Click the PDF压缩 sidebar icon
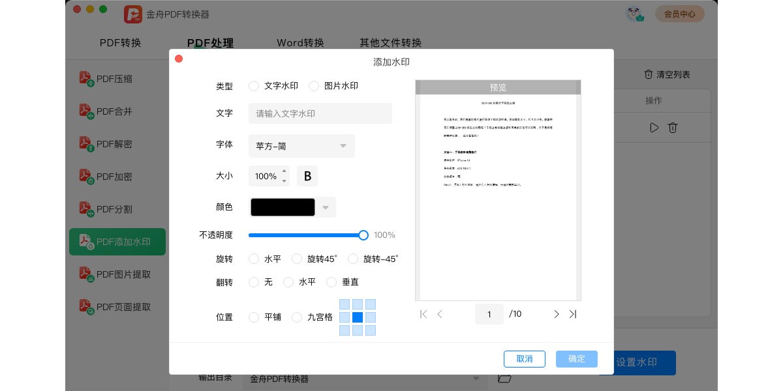The height and width of the screenshot is (391, 783). pos(87,79)
